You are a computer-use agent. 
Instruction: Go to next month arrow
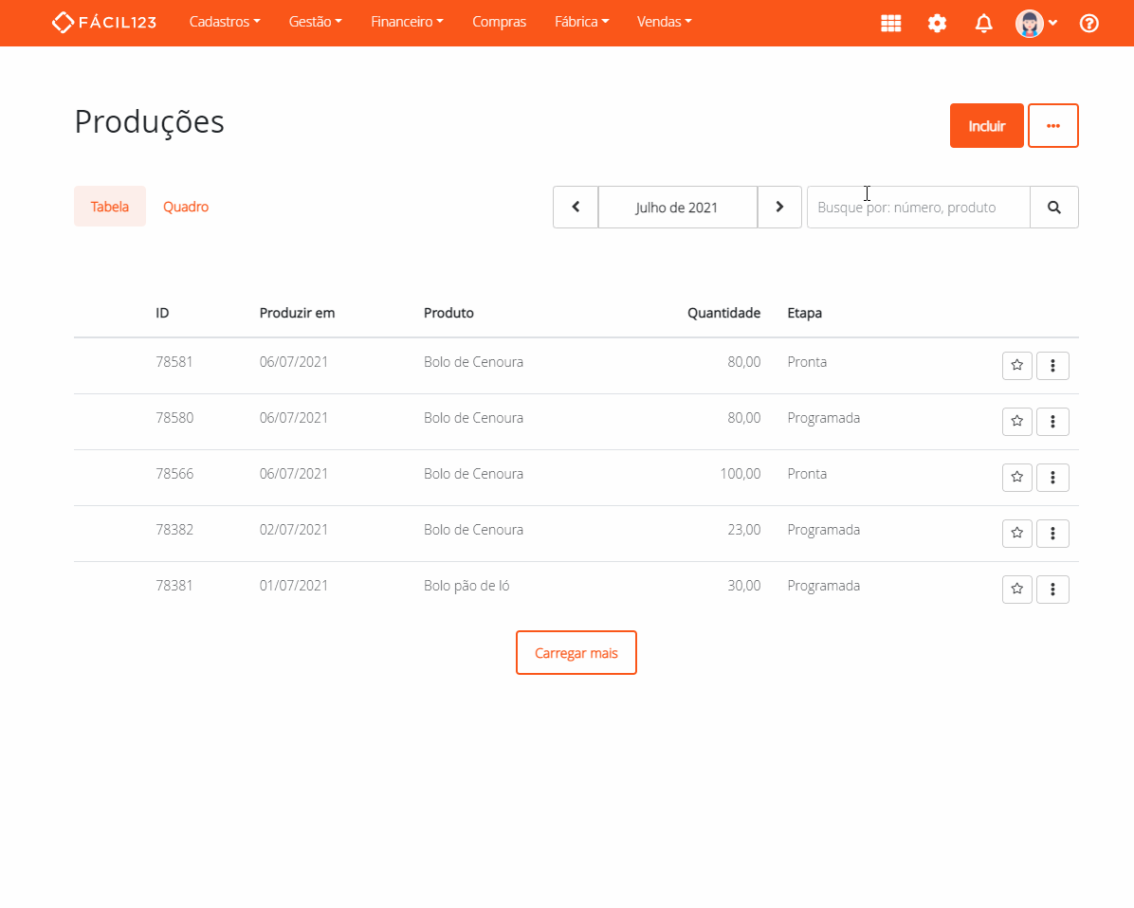pos(779,208)
